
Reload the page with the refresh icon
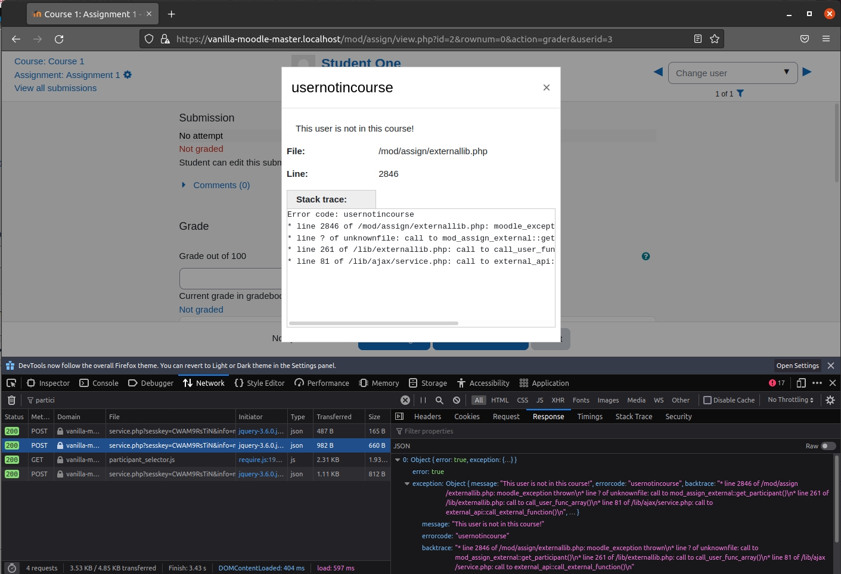[x=59, y=39]
